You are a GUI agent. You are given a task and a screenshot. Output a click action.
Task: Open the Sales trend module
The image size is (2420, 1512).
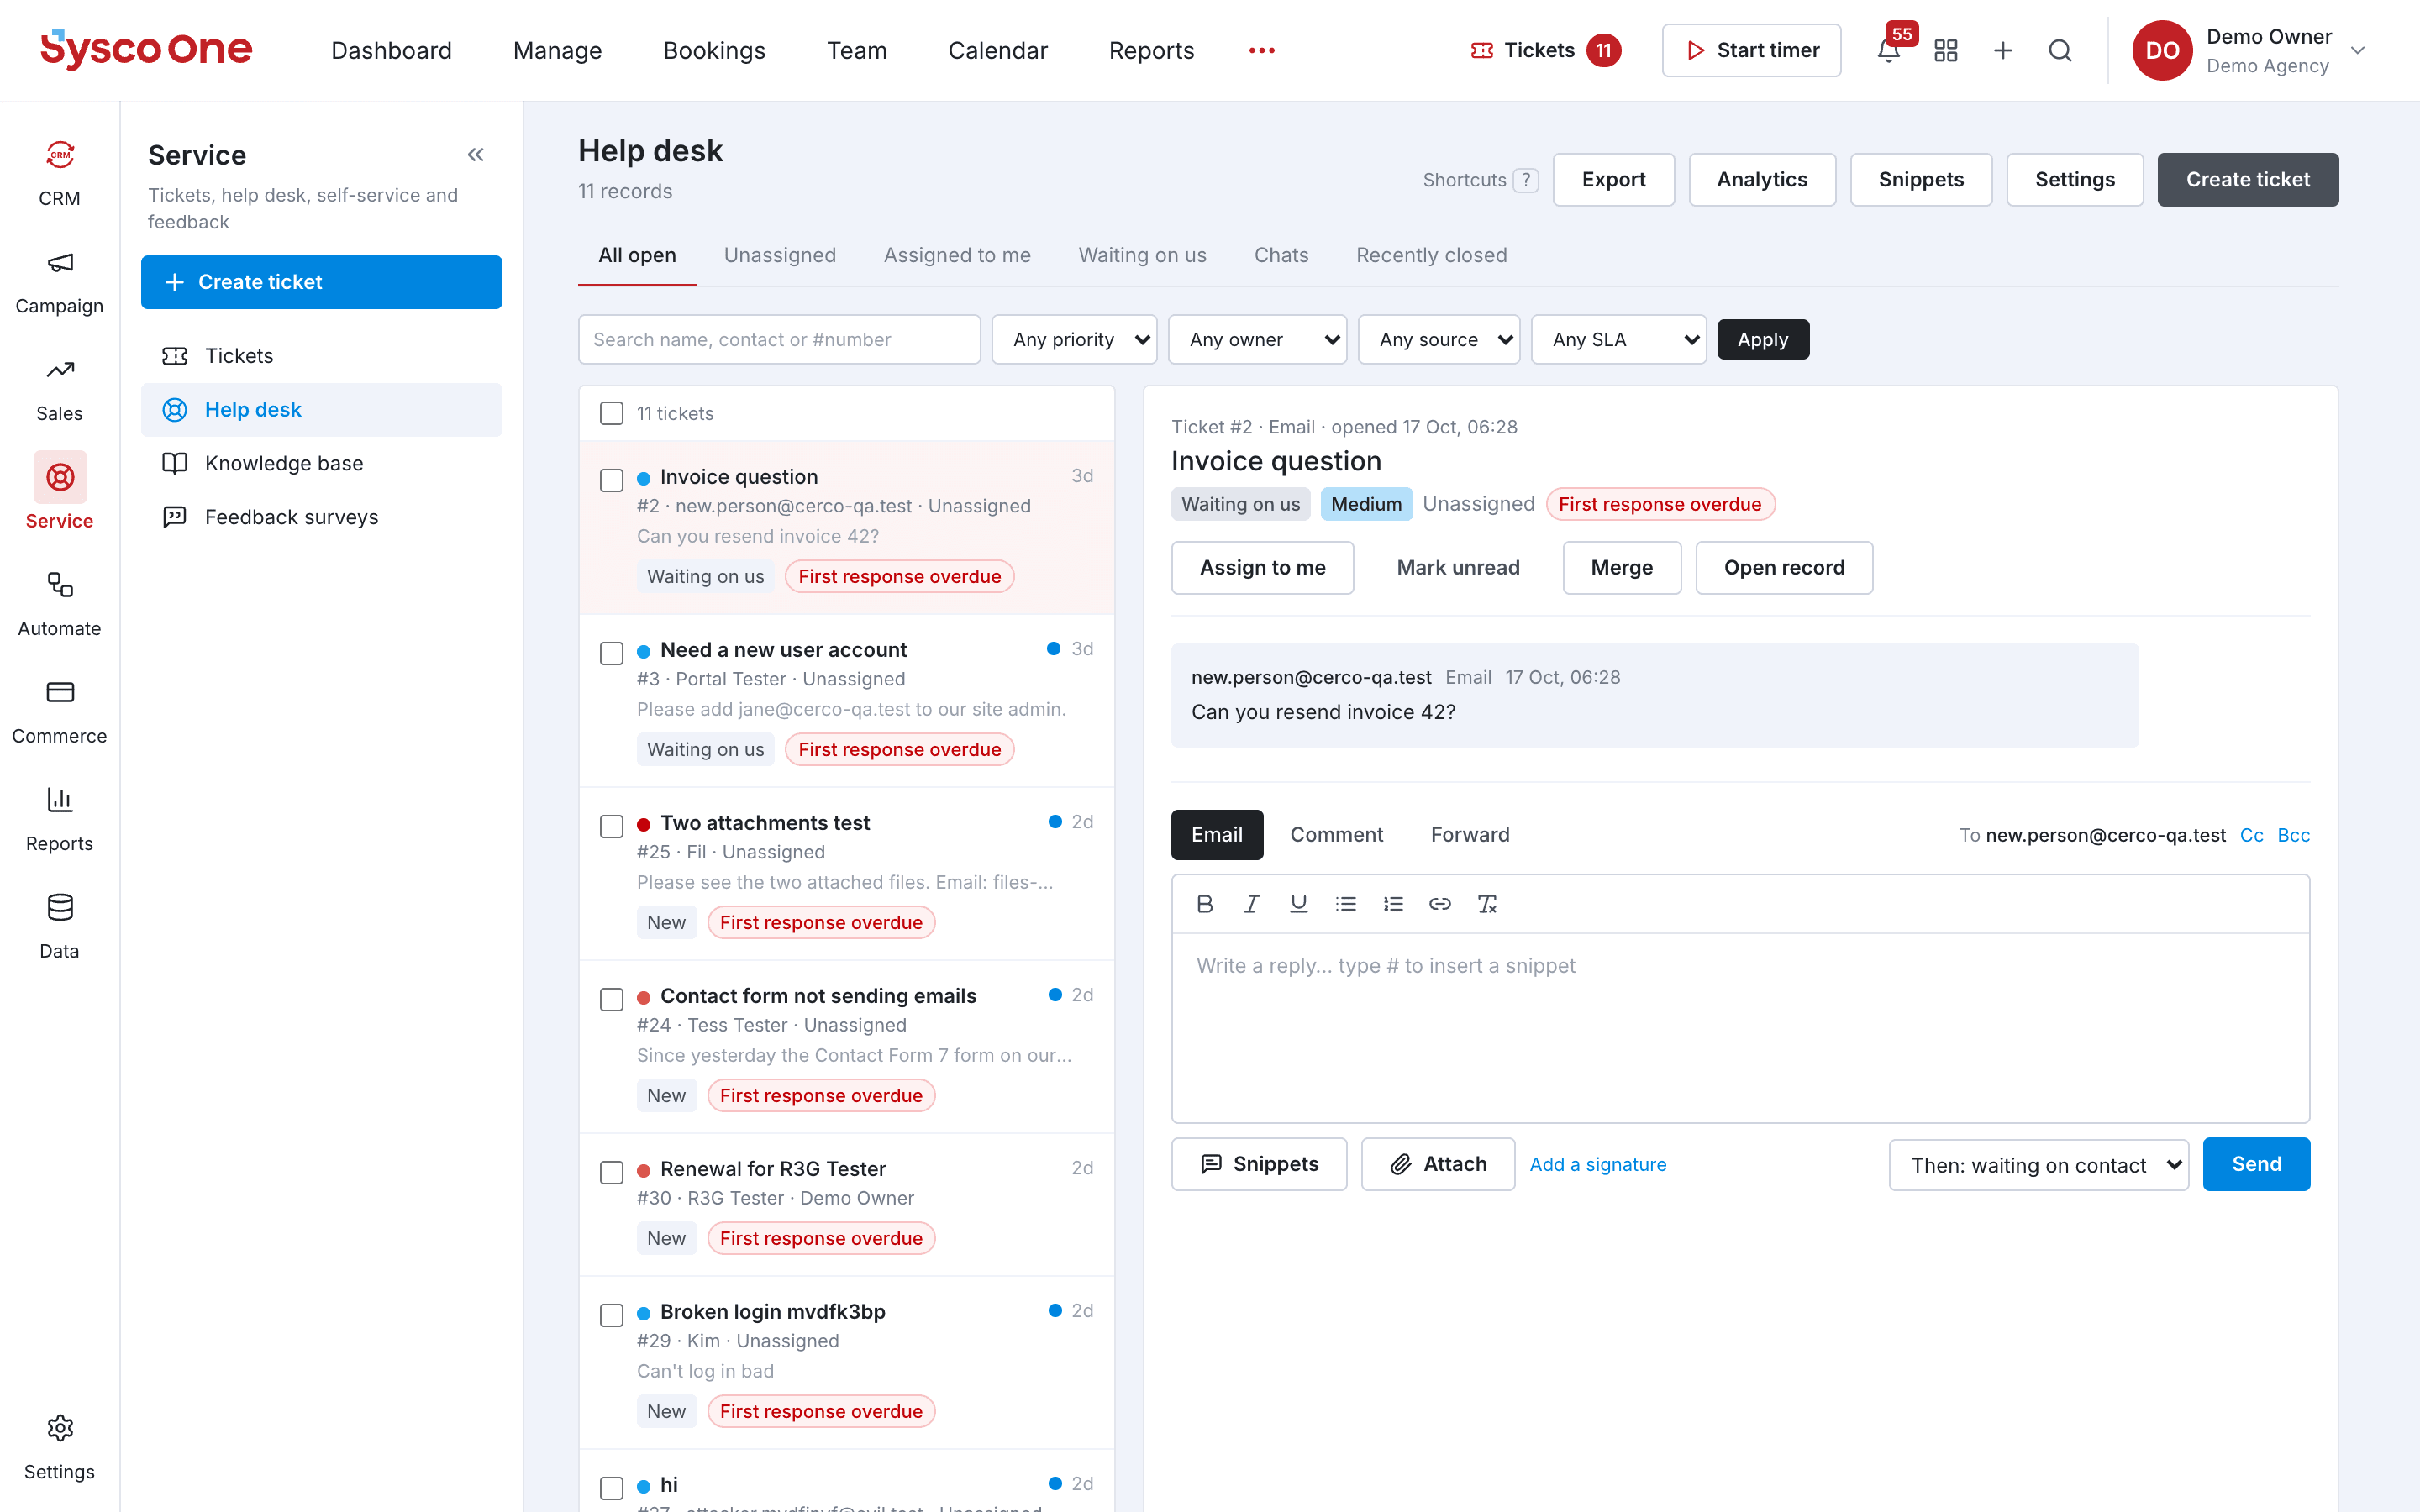[59, 389]
